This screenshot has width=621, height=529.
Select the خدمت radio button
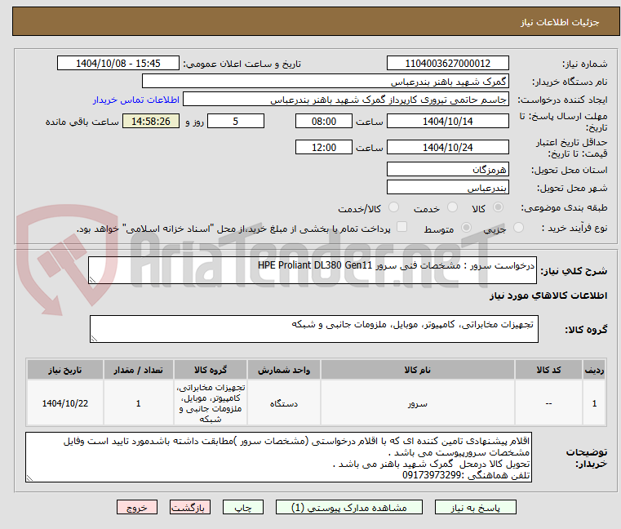[x=452, y=207]
